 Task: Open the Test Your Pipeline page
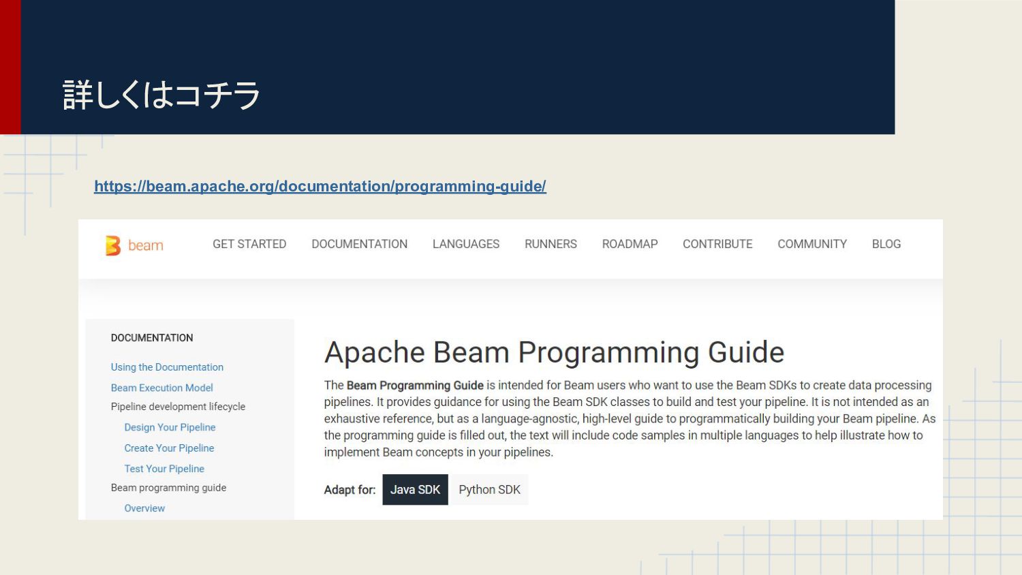tap(164, 469)
